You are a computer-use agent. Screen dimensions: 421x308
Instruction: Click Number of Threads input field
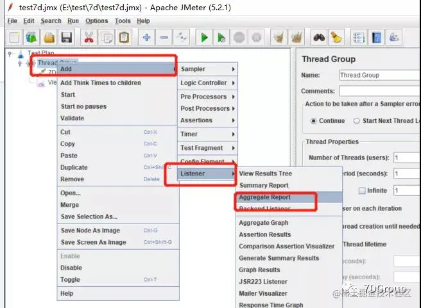[407, 158]
